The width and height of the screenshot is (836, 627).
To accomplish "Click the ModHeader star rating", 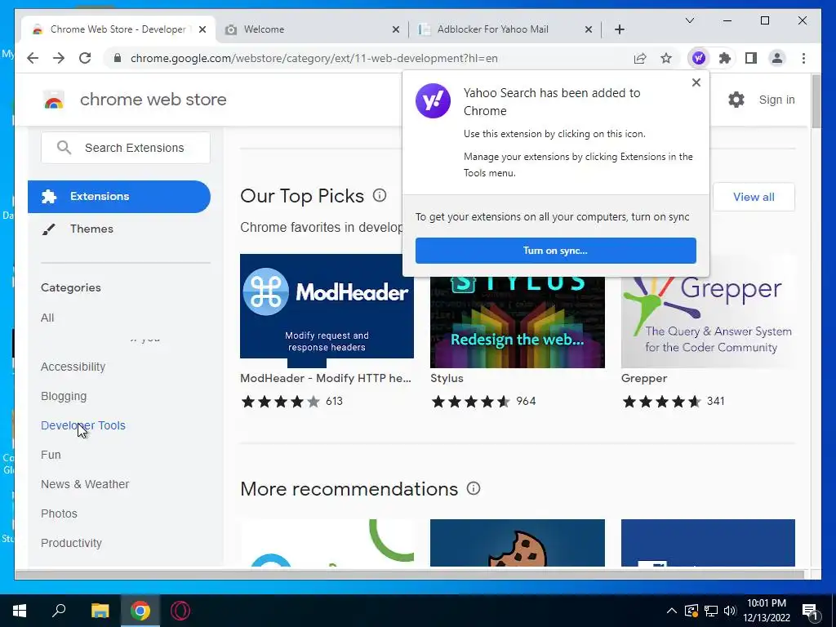I will pyautogui.click(x=281, y=401).
